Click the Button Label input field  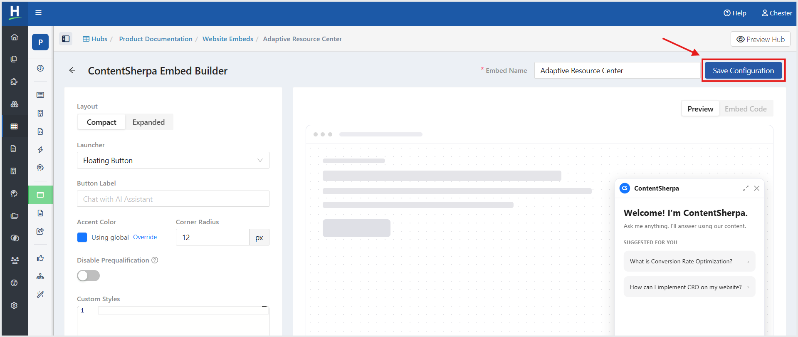(x=173, y=199)
